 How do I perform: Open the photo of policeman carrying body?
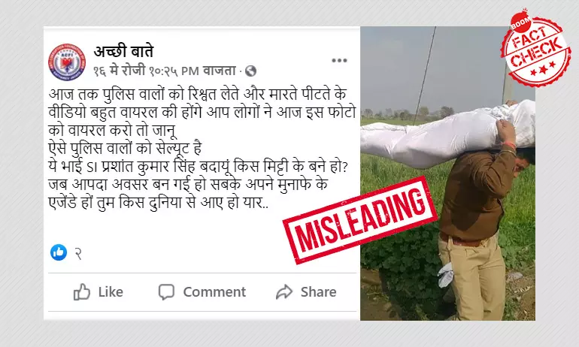point(447,173)
